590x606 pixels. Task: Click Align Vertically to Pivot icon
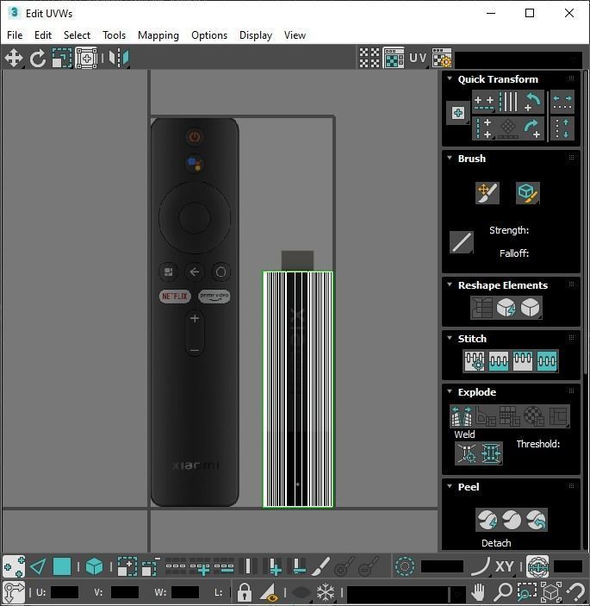click(483, 128)
